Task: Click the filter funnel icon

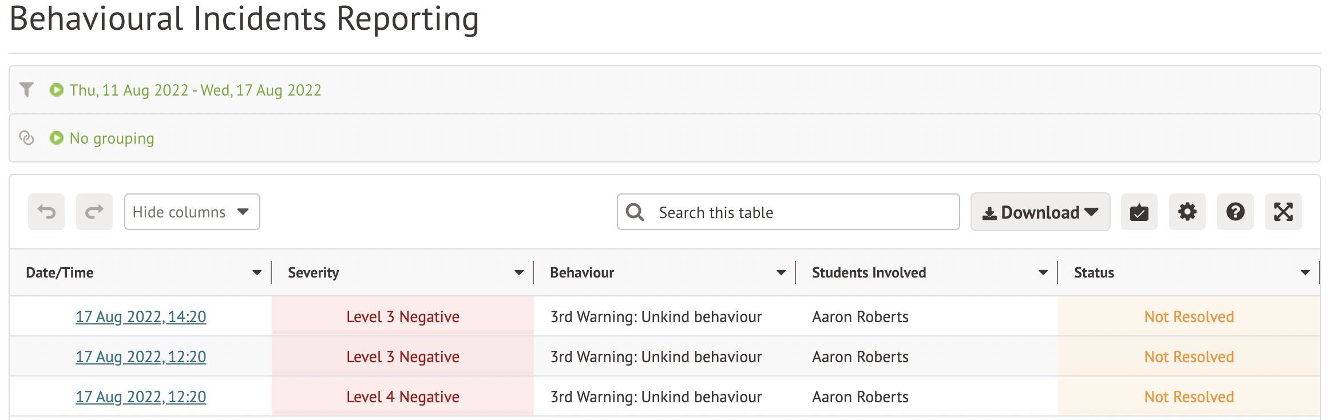Action: click(26, 90)
